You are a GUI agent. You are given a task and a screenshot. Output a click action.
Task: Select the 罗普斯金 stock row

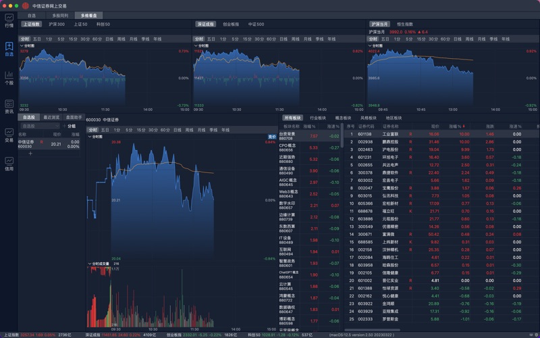coord(442,319)
